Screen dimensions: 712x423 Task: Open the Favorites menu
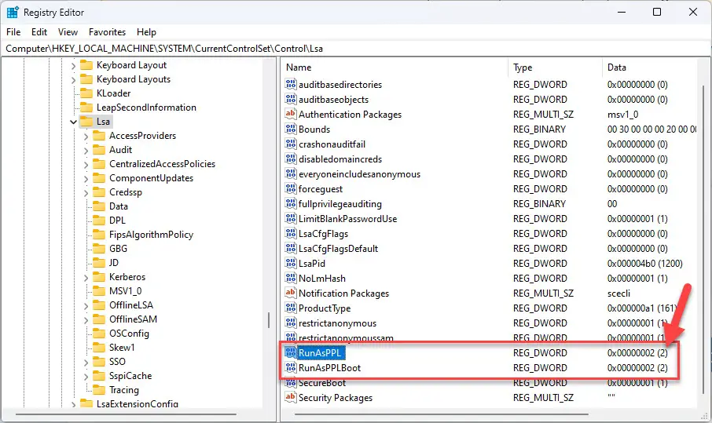(107, 31)
